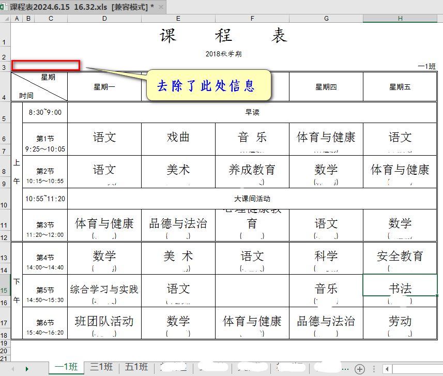The width and height of the screenshot is (443, 376).
Task: Select the 早读 merged cell
Action: [x=252, y=112]
